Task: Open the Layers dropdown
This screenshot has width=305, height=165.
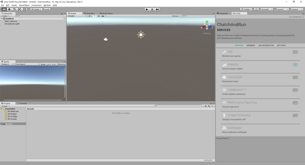Action: tap(282, 9)
